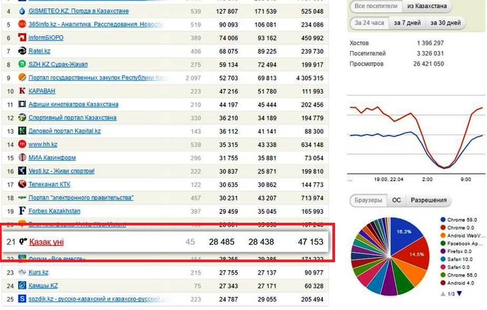Click the Хостов 1 396 297 value
The image size is (487, 310).
click(430, 43)
